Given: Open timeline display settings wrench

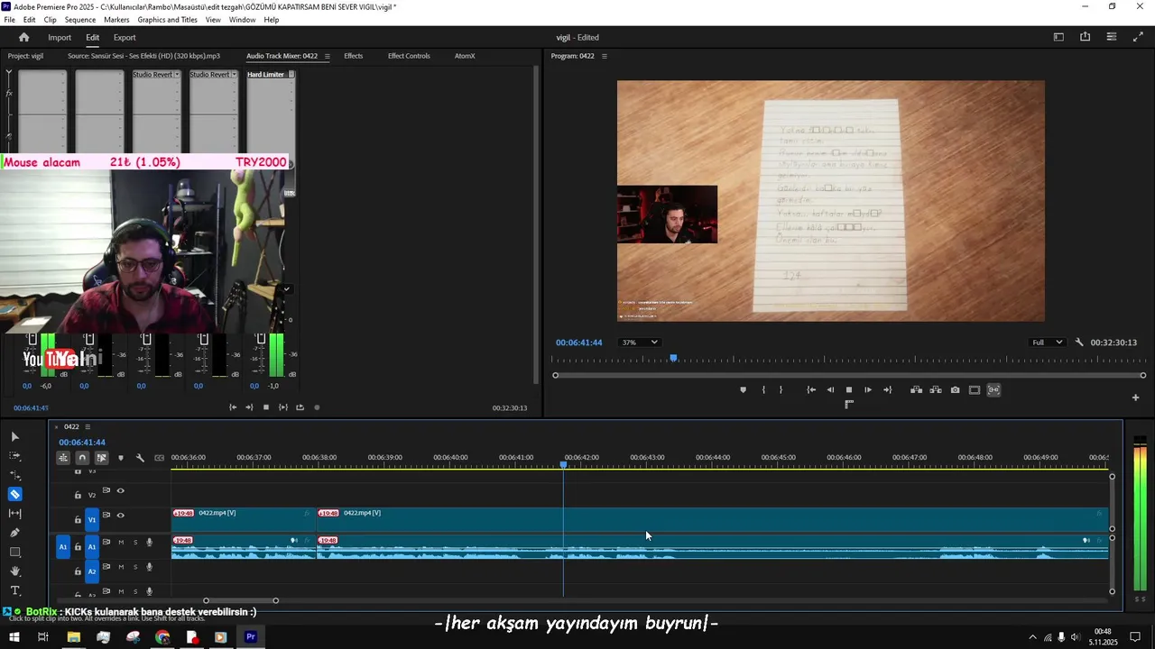Looking at the screenshot, I should (140, 458).
